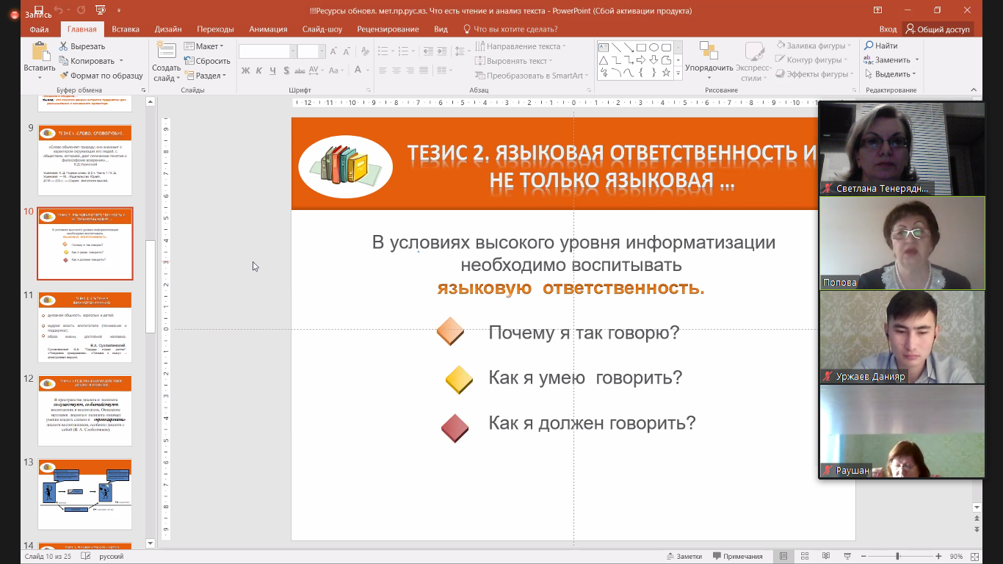Image resolution: width=1003 pixels, height=564 pixels.
Task: Toggle Normal view button in status bar
Action: (x=784, y=556)
